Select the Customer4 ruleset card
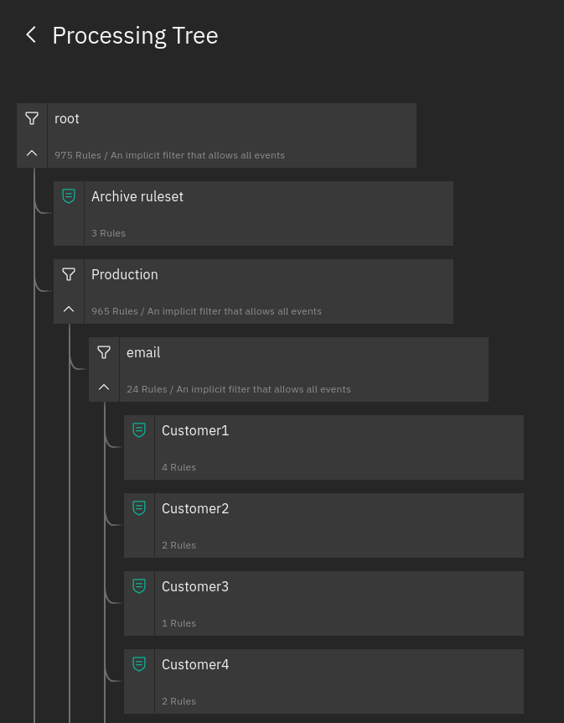Image resolution: width=564 pixels, height=723 pixels. pyautogui.click(x=339, y=681)
